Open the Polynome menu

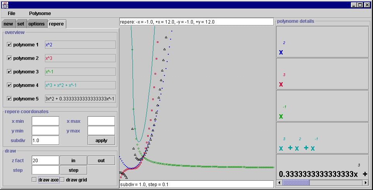pos(40,13)
